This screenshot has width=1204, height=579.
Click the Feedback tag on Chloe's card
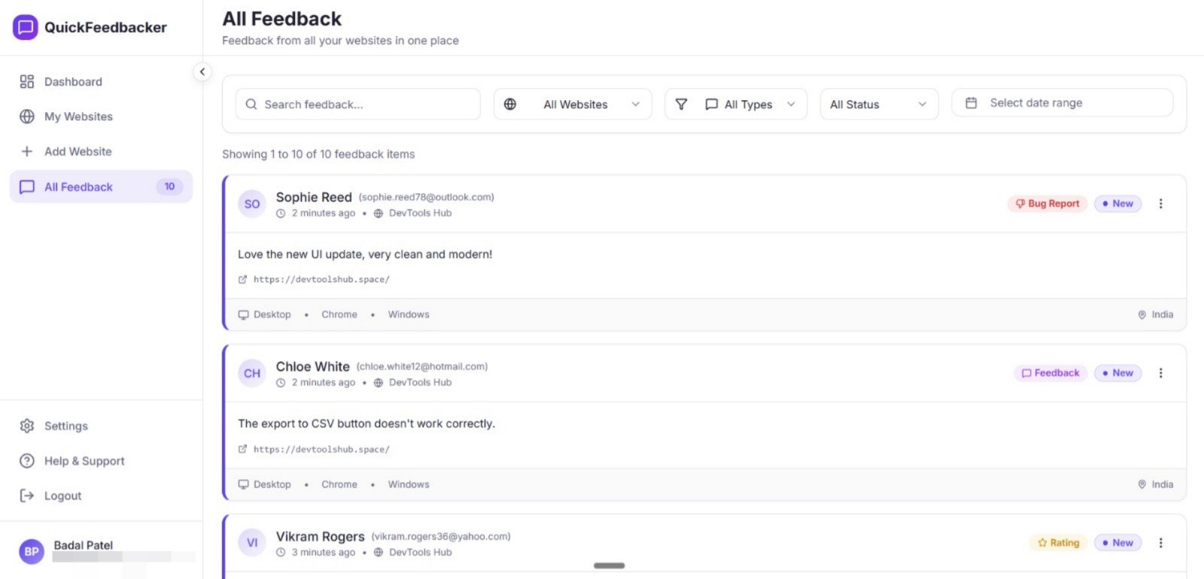click(x=1050, y=373)
